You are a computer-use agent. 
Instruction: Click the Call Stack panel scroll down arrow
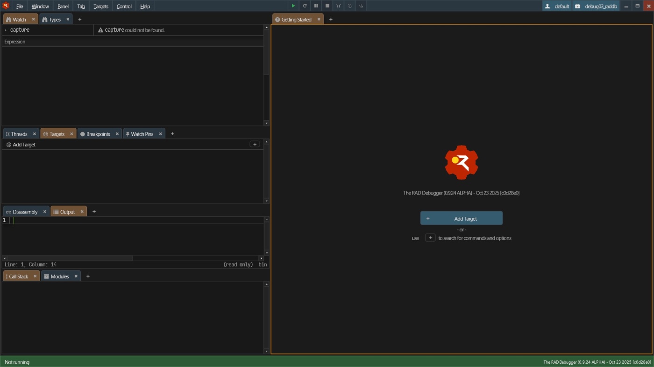(267, 351)
